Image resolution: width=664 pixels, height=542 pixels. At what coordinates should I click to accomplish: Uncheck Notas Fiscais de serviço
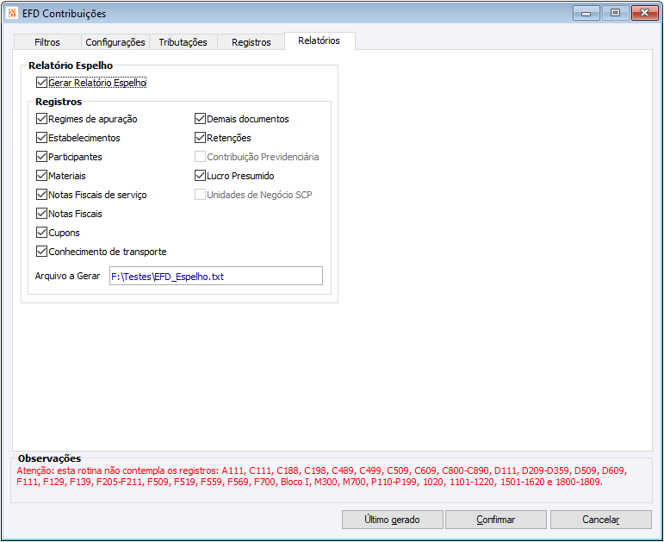point(41,195)
